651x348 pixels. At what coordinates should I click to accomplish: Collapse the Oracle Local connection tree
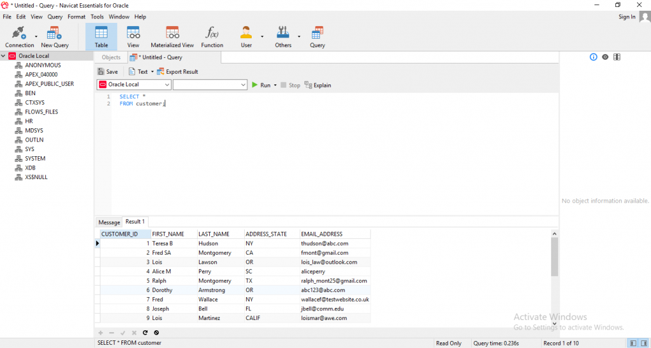point(4,56)
